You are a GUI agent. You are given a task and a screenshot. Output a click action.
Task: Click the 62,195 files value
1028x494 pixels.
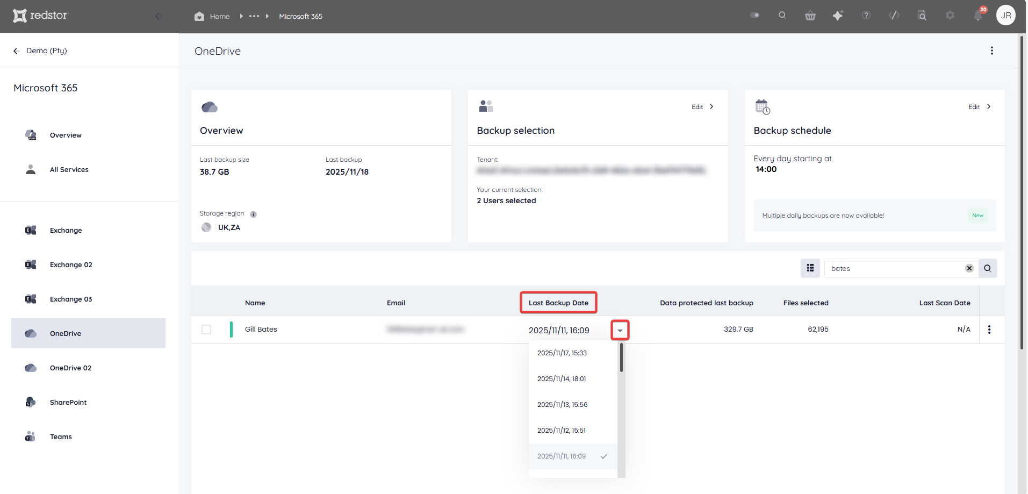tap(818, 330)
